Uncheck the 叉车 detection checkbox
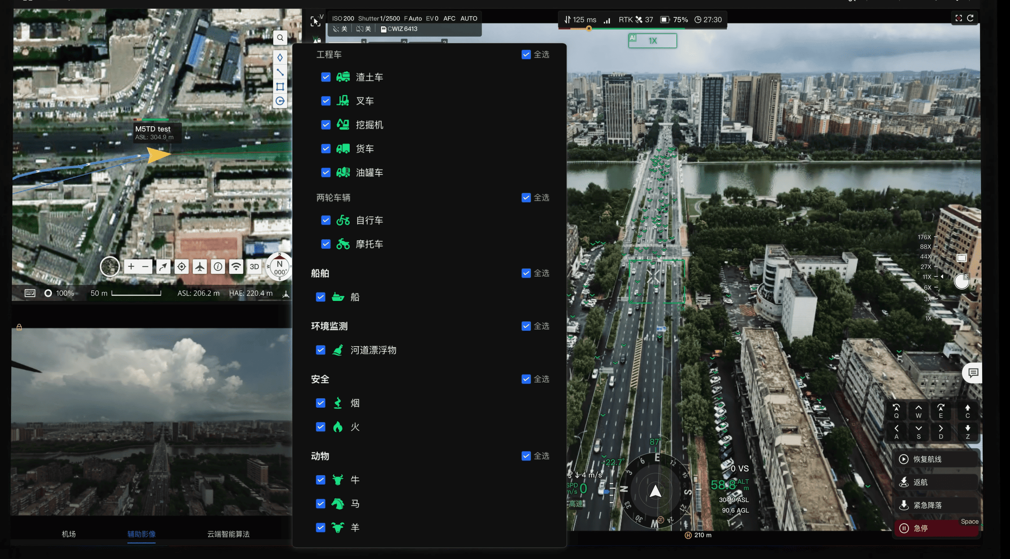 [326, 101]
